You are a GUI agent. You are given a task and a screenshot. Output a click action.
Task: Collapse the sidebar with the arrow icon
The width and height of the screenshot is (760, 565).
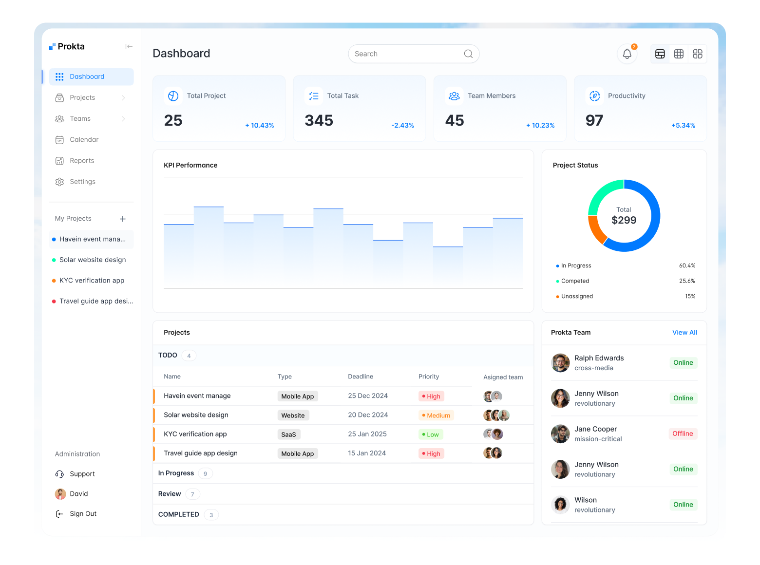[129, 47]
